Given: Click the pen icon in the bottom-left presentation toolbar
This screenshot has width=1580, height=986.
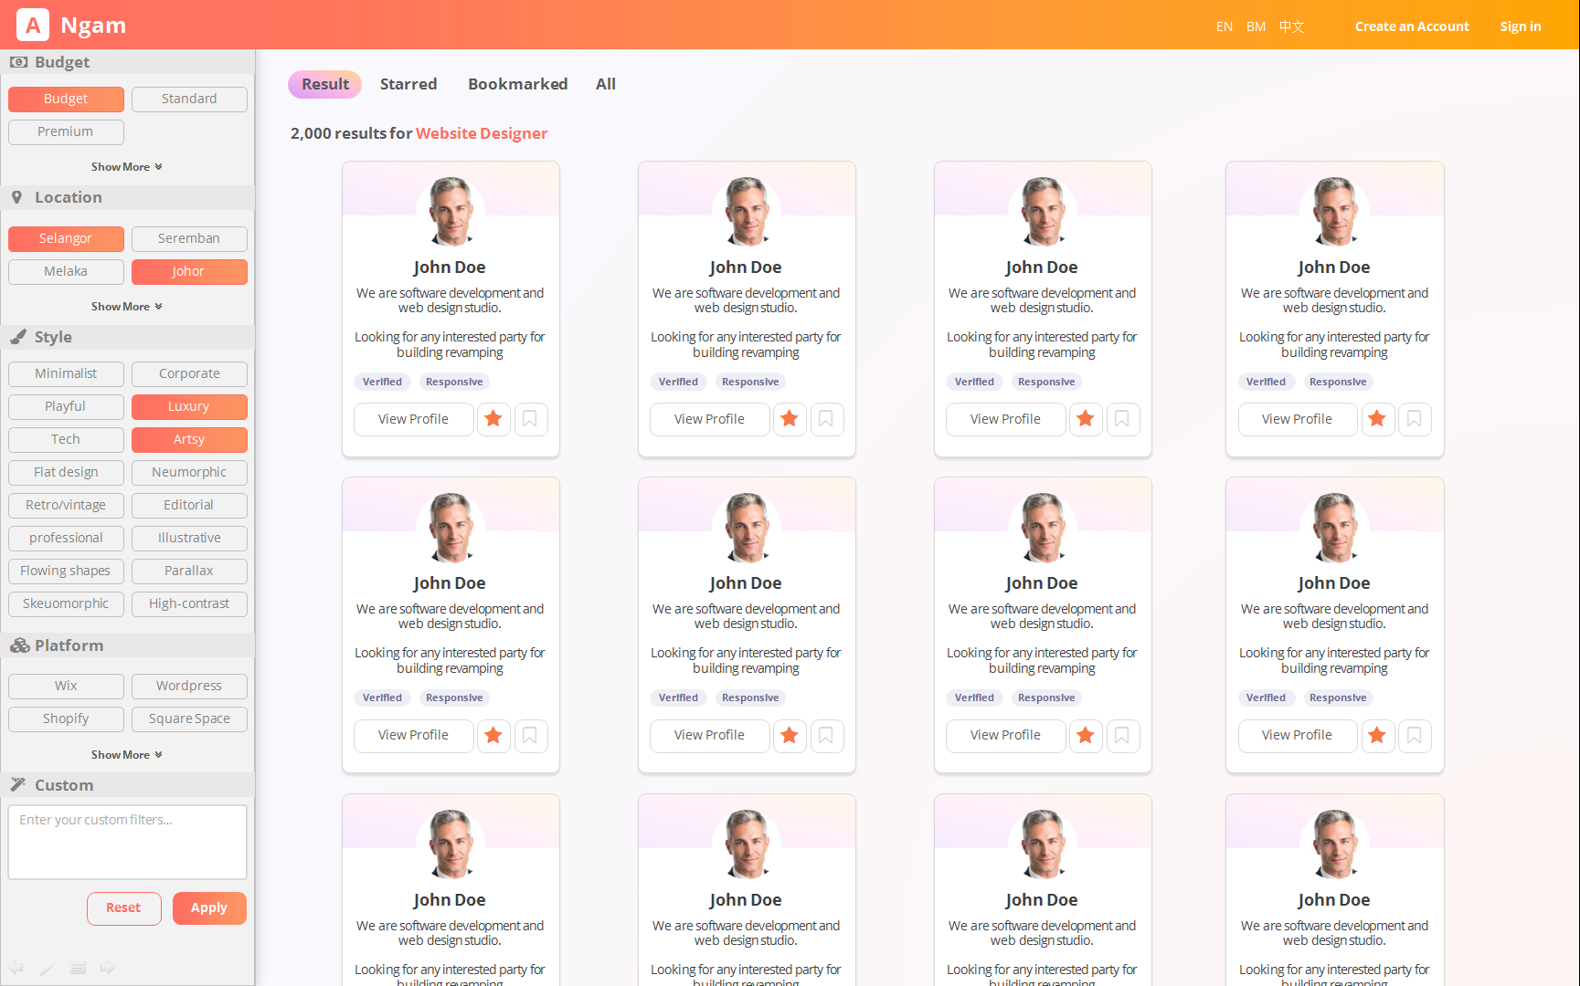Looking at the screenshot, I should click(x=48, y=968).
